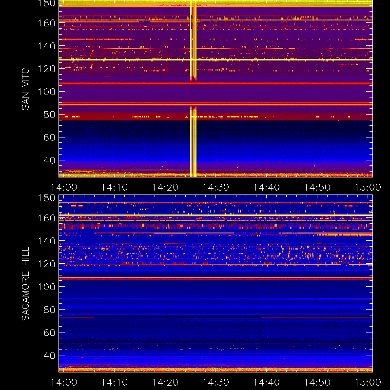Click the vertical yellow burst in San Vito spectrogram
The image size is (390, 390).
click(193, 89)
